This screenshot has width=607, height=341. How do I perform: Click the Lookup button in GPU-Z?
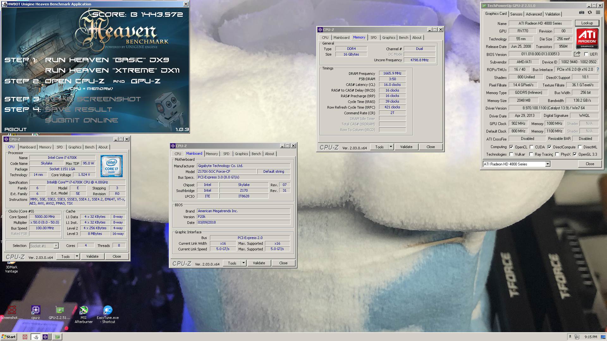point(587,23)
